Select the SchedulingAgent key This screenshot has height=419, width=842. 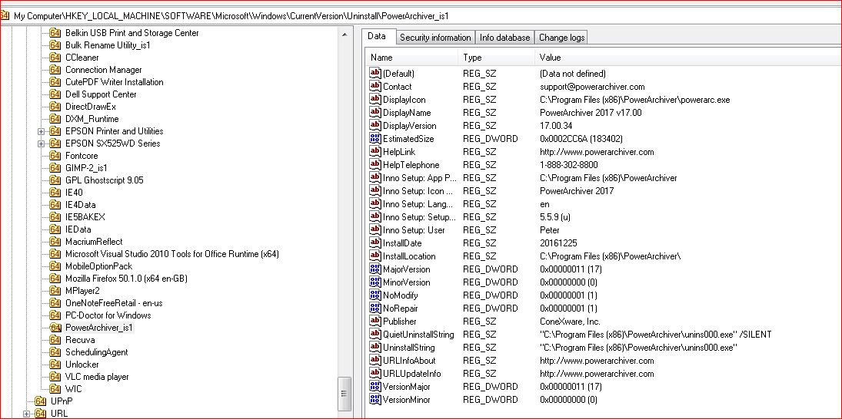[x=97, y=352]
